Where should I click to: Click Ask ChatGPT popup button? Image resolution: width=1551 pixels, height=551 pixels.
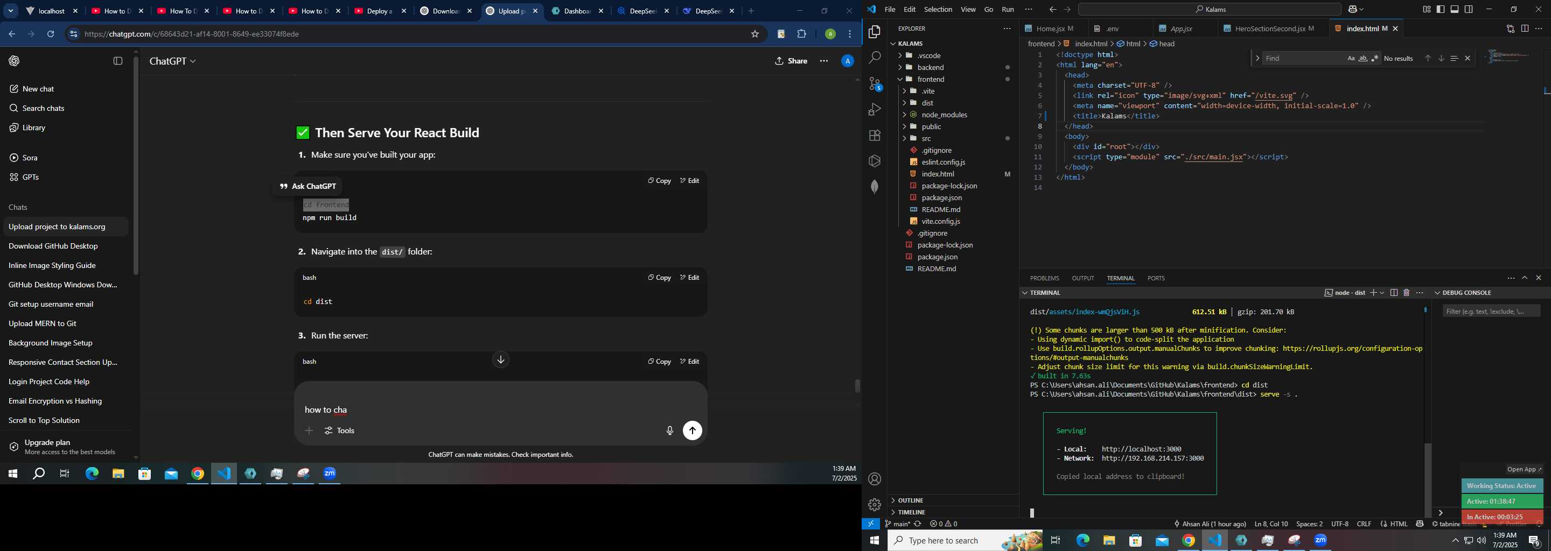(308, 187)
